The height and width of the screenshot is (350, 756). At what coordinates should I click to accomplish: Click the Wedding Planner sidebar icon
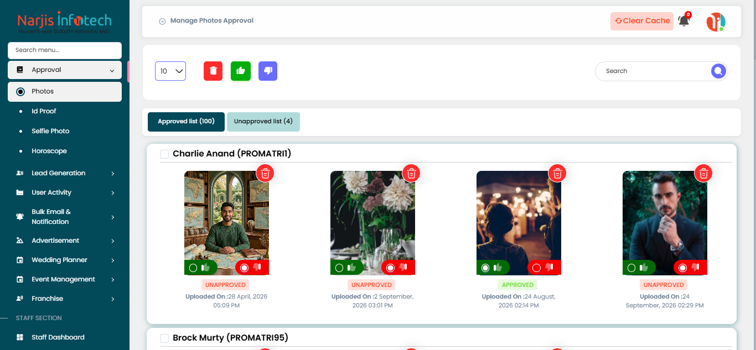[20, 260]
